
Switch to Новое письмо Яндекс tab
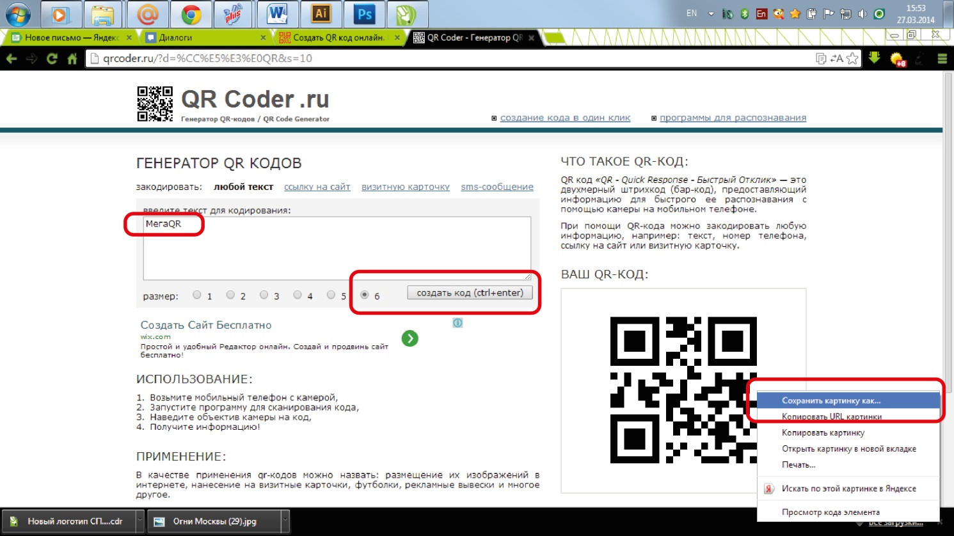[x=72, y=38]
